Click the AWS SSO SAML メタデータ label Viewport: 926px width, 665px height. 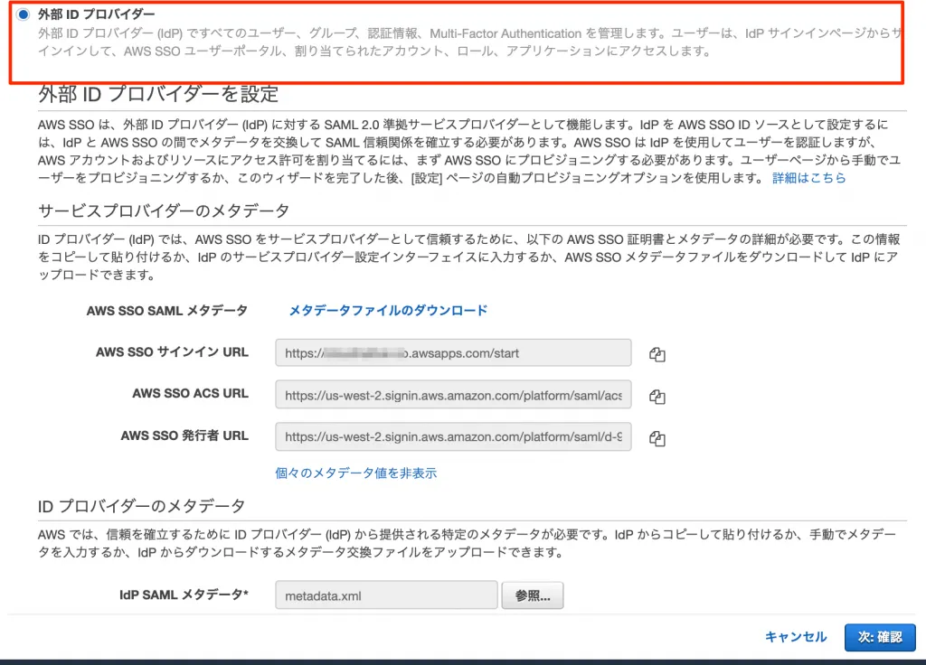(x=167, y=311)
